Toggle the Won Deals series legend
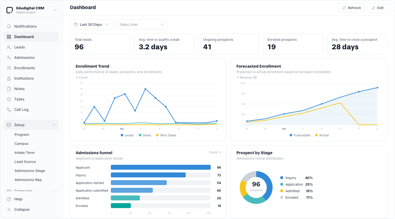 click(166, 135)
